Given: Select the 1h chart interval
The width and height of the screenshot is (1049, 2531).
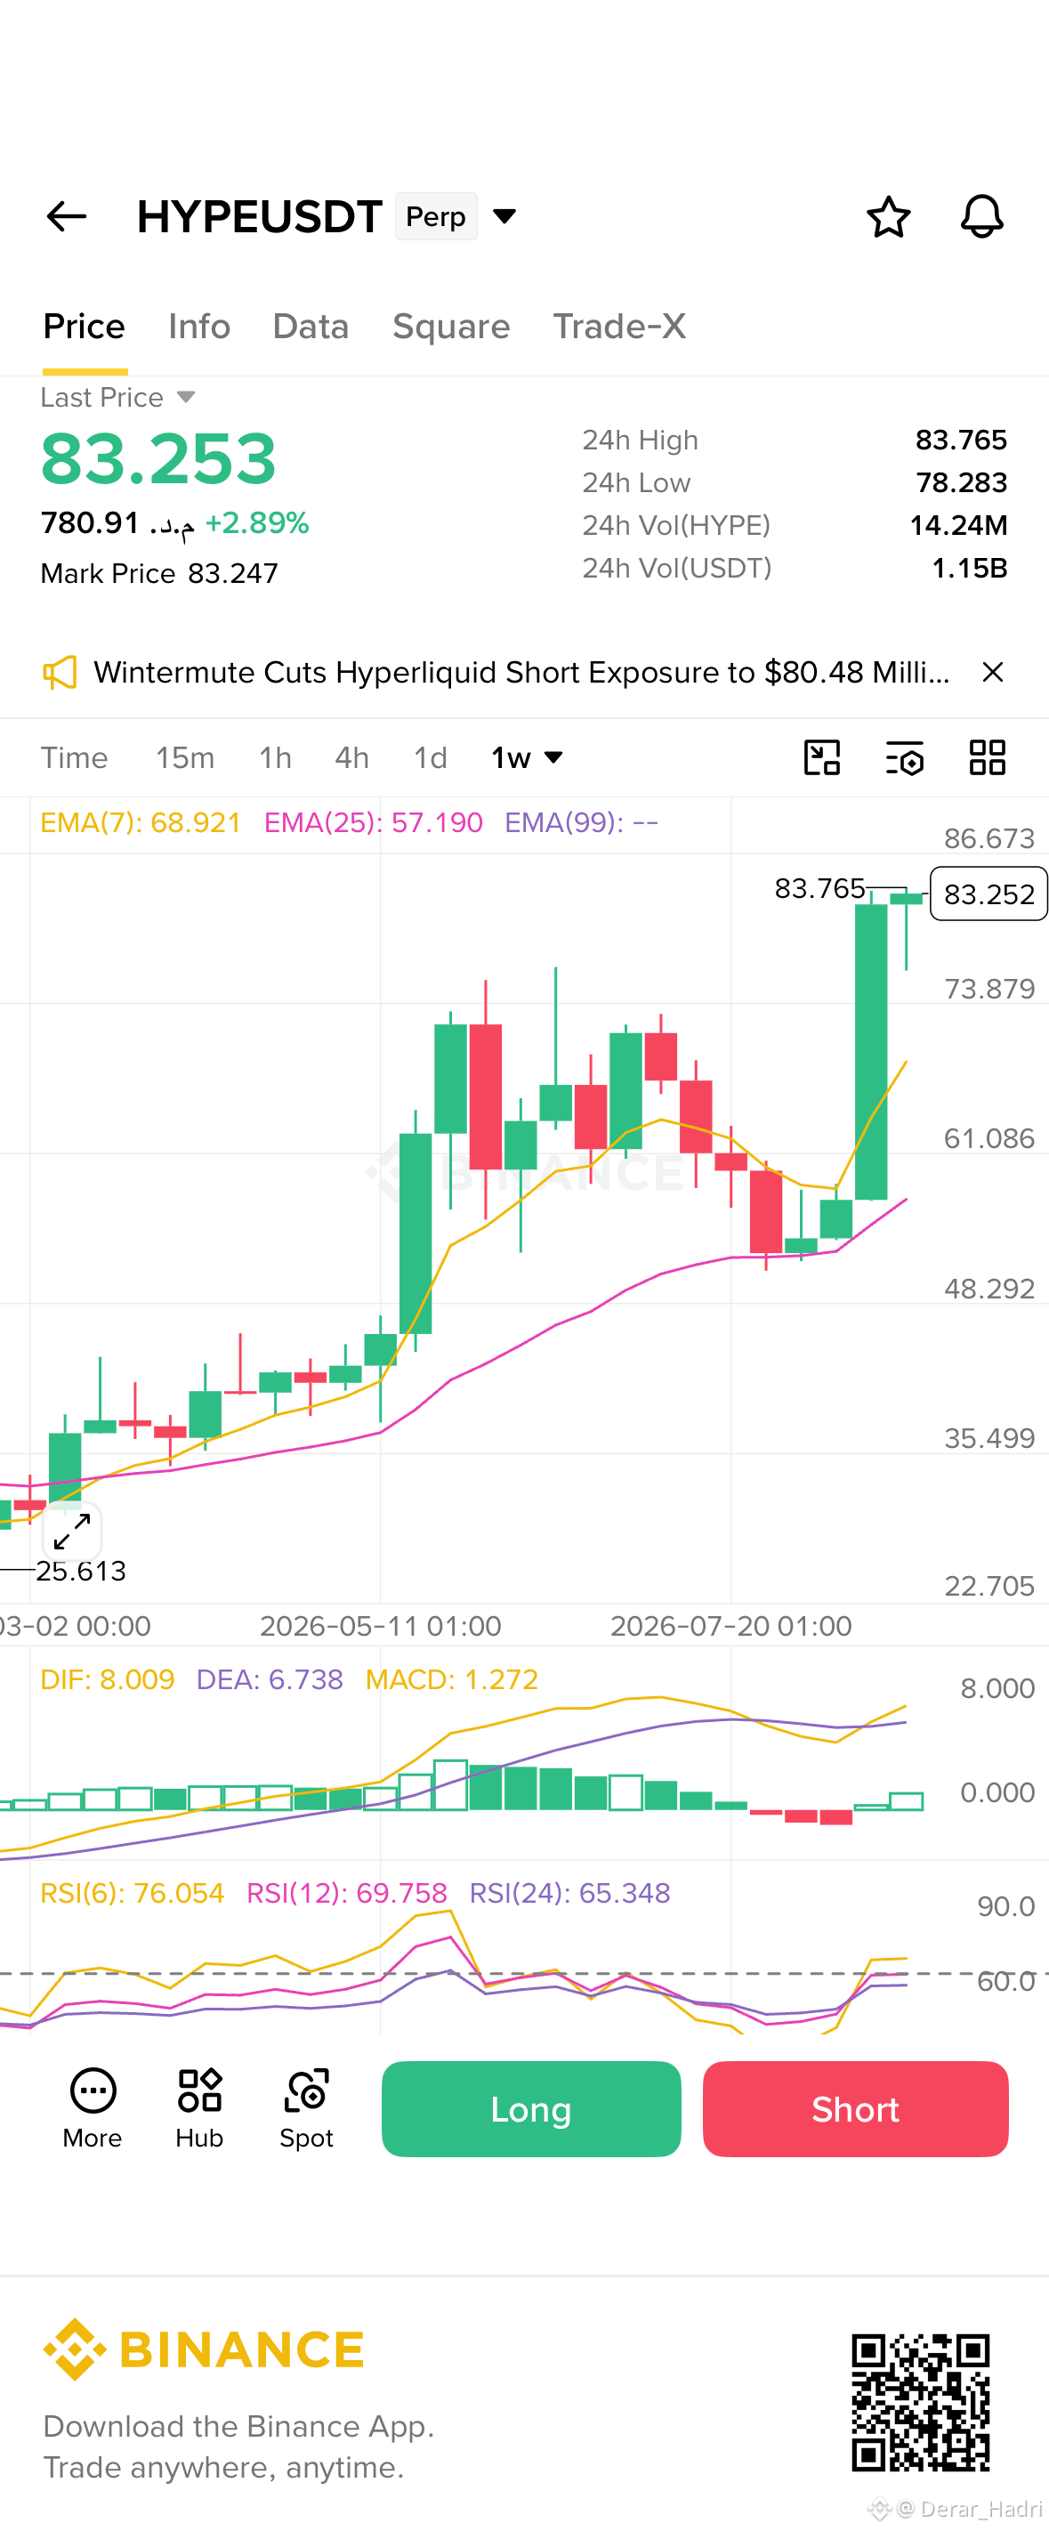Looking at the screenshot, I should pyautogui.click(x=275, y=757).
